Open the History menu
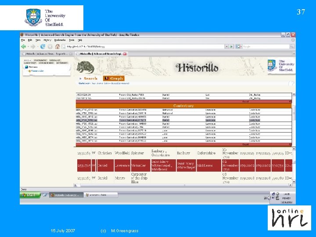This screenshot has width=316, height=237. [47, 40]
